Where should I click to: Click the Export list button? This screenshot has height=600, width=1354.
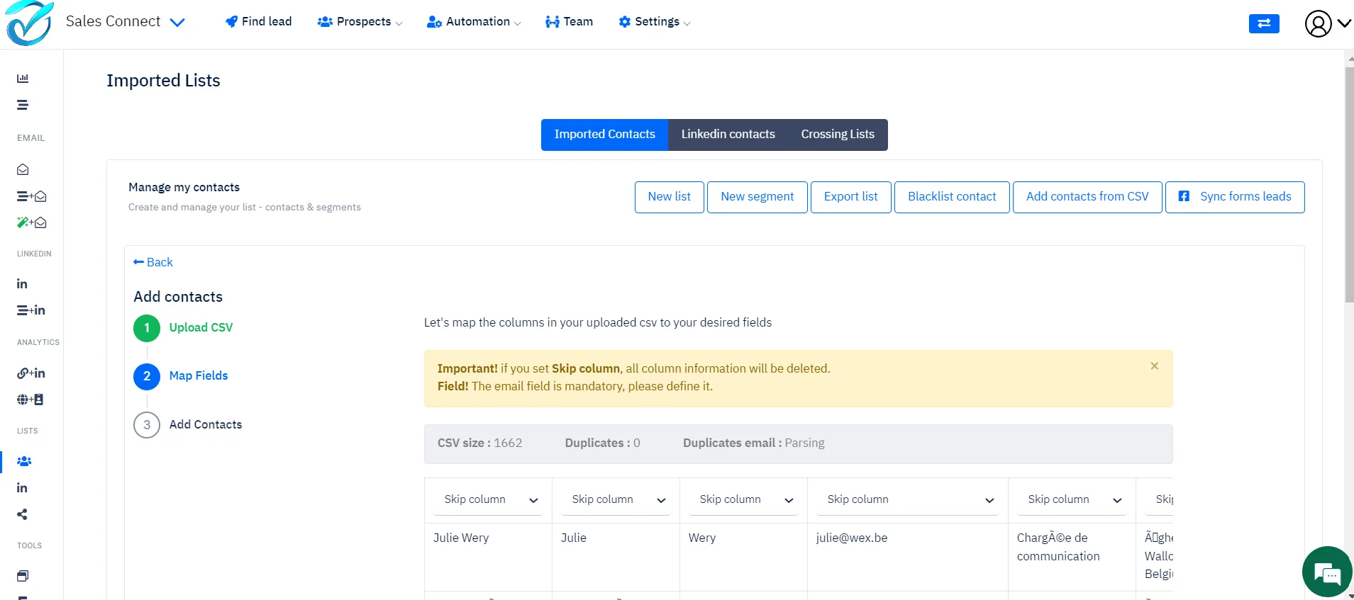(x=851, y=197)
